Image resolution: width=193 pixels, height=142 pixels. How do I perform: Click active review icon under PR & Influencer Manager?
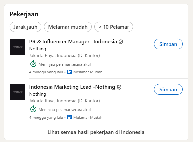click(x=33, y=64)
